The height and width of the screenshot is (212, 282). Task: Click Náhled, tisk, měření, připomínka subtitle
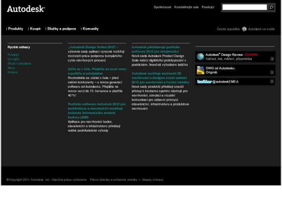[x=228, y=59]
